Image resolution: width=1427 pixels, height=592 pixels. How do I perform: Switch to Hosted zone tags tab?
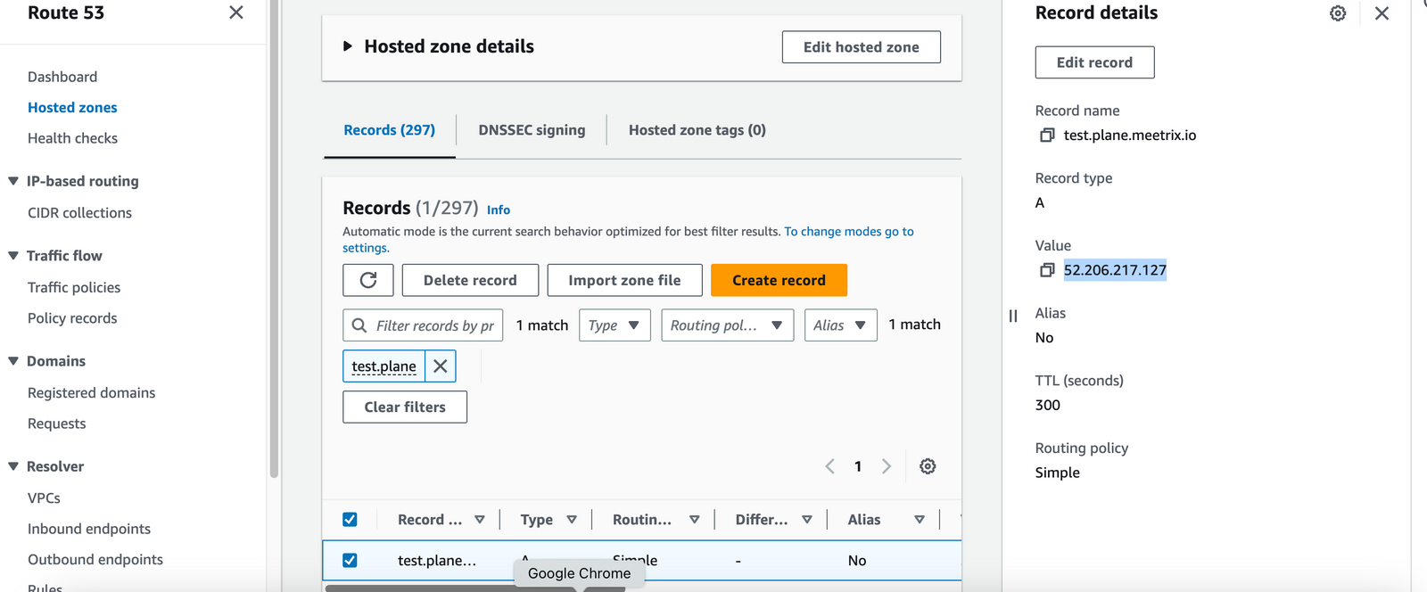(x=697, y=130)
